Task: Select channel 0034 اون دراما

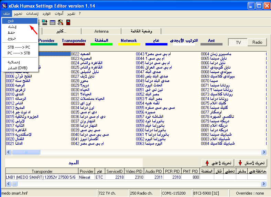Action: click(x=83, y=108)
